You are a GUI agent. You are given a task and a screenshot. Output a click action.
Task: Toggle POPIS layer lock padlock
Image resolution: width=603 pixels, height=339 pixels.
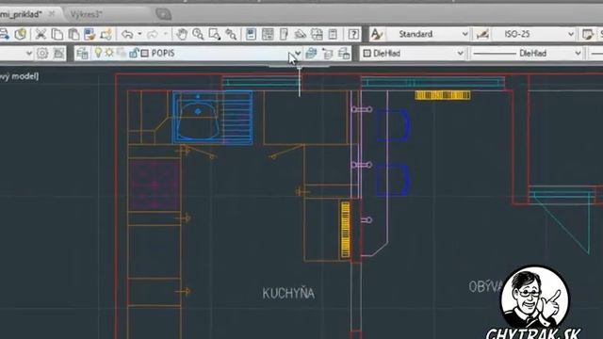[x=134, y=53]
